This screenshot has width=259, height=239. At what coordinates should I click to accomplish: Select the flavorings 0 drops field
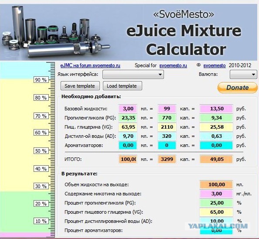click(167, 145)
